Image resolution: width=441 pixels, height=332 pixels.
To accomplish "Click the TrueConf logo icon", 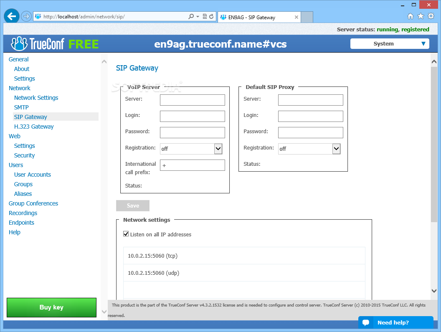I will point(19,43).
